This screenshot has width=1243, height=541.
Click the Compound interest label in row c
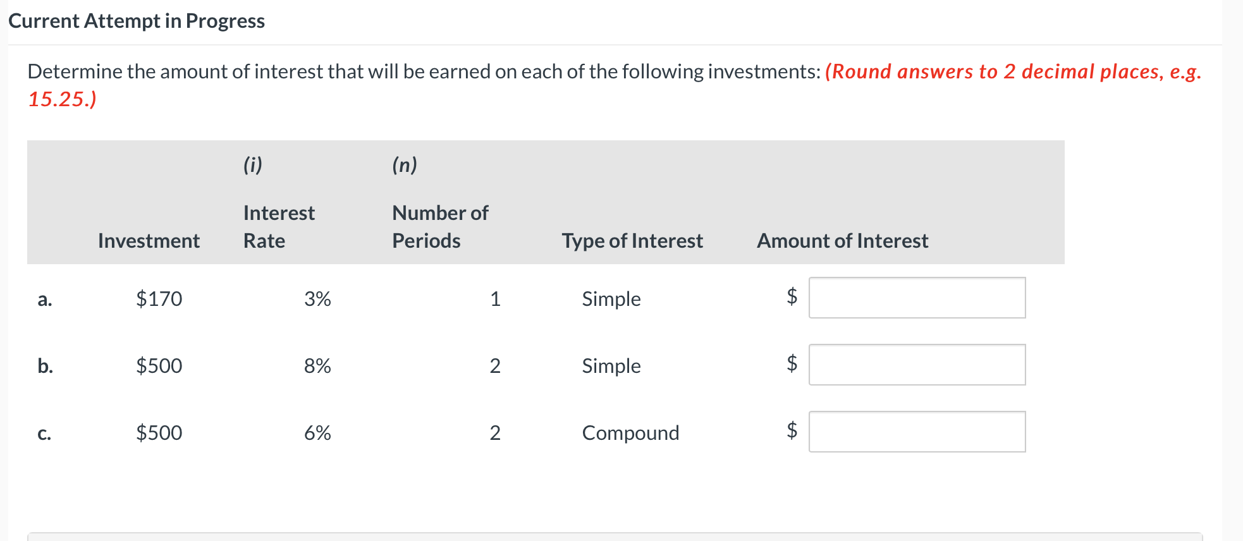click(629, 433)
